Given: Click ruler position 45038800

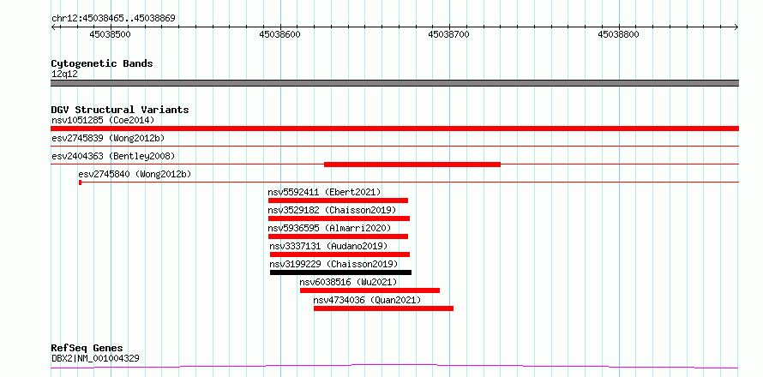Looking at the screenshot, I should (618, 34).
